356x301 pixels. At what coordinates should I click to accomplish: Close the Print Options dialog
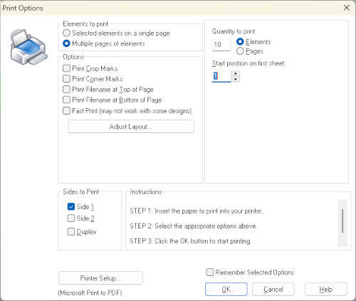347,8
